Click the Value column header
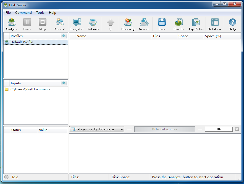Image resolution: width=244 pixels, height=184 pixels. (53, 130)
